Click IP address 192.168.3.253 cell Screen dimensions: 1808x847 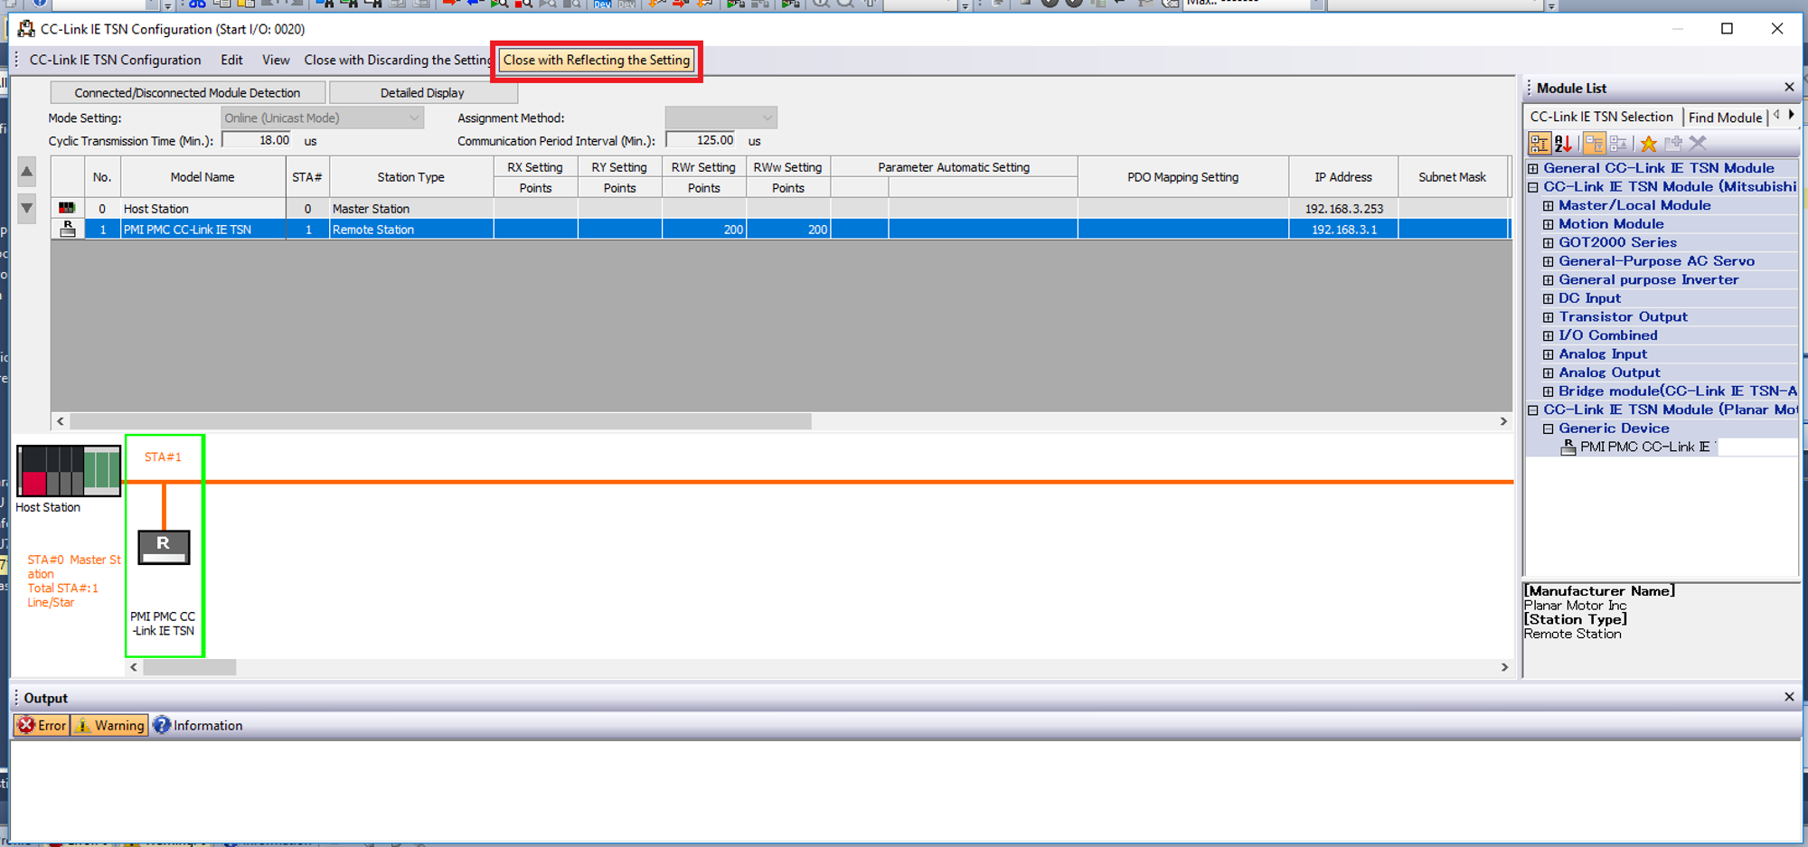point(1343,209)
